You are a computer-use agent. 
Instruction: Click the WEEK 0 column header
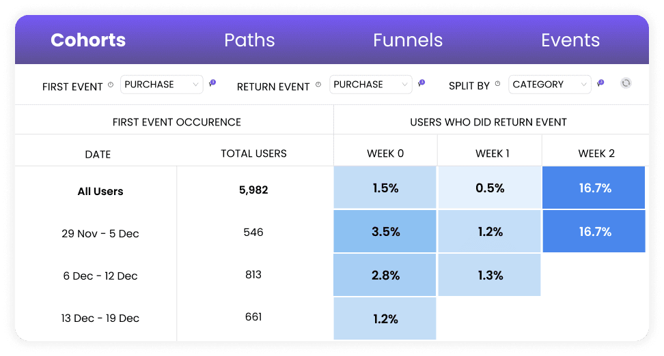385,153
